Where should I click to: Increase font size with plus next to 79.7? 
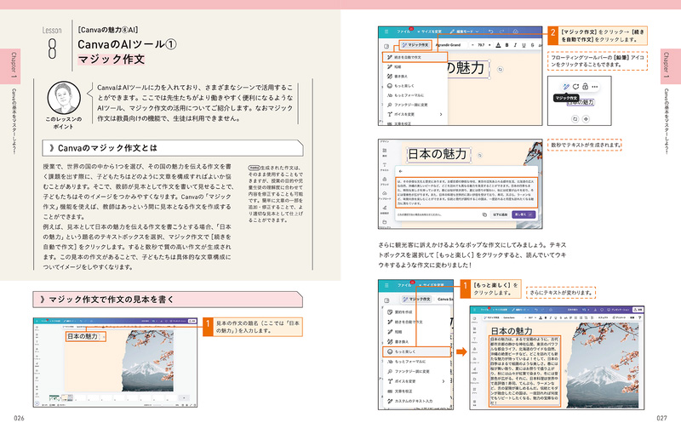489,45
